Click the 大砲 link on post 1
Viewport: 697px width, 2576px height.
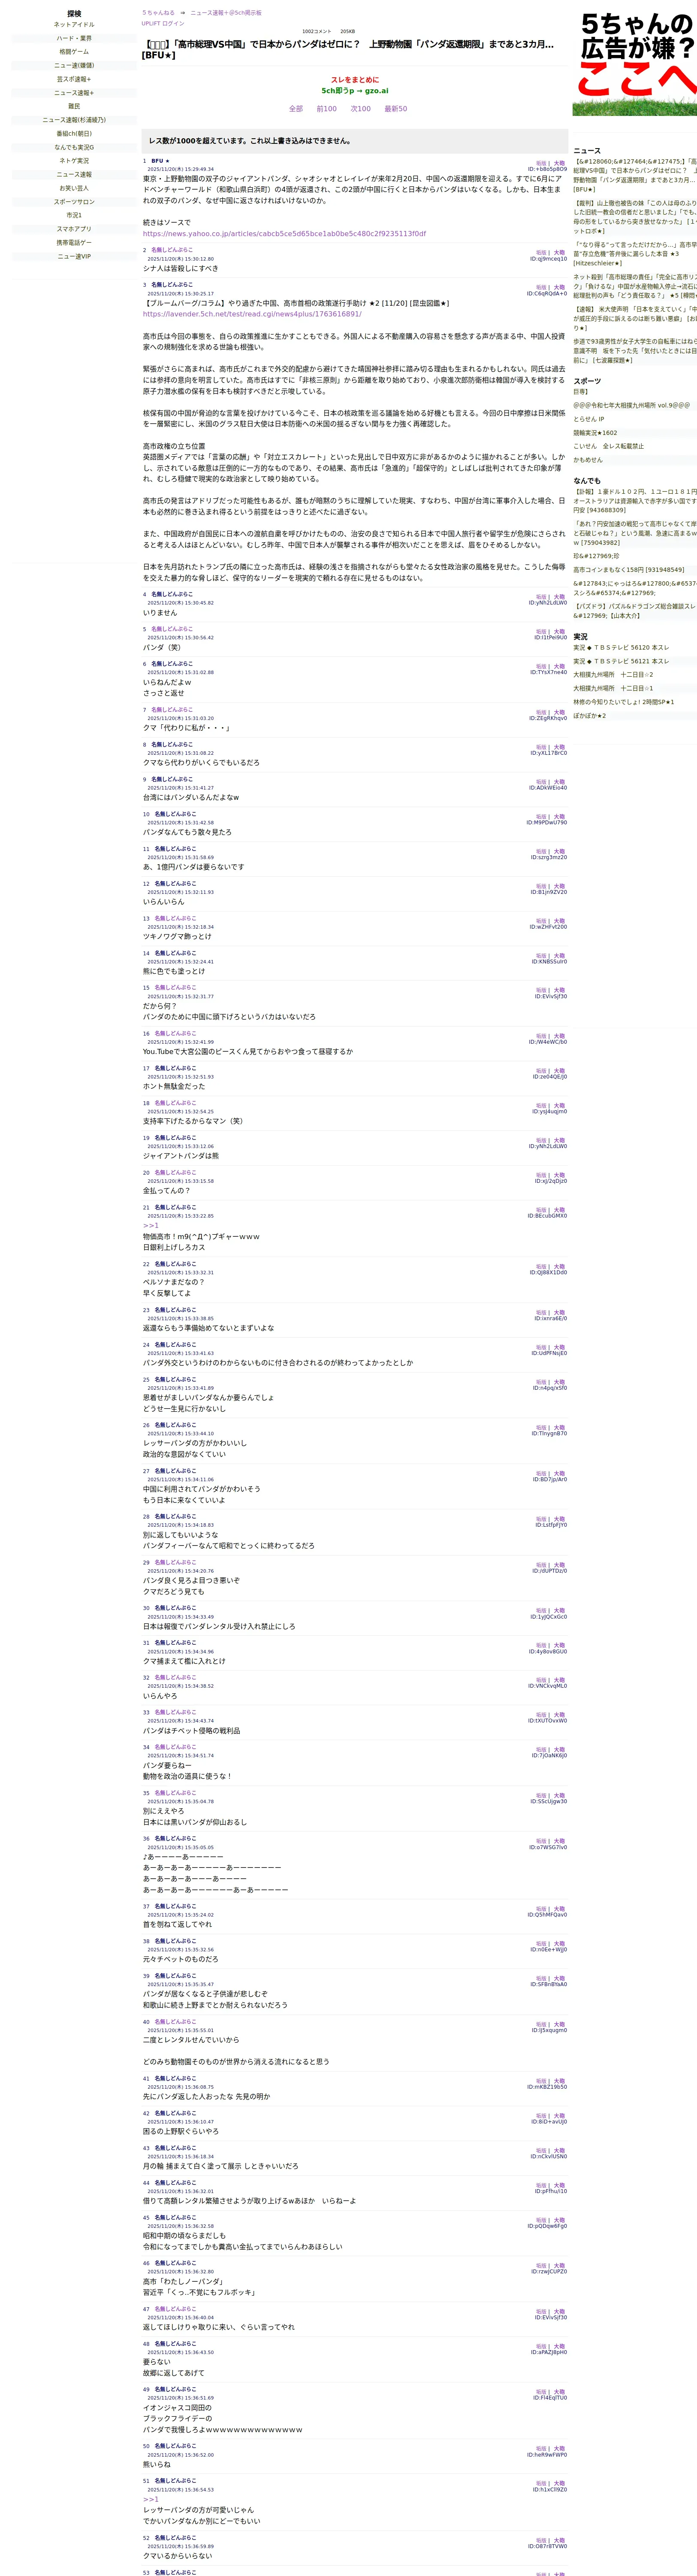[559, 163]
